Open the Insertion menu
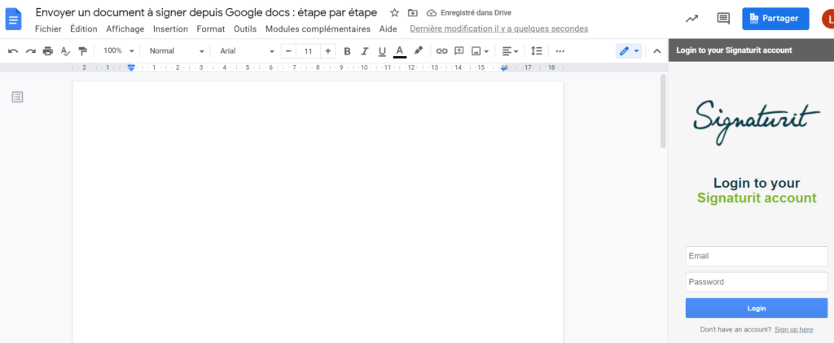834x343 pixels. 170,28
